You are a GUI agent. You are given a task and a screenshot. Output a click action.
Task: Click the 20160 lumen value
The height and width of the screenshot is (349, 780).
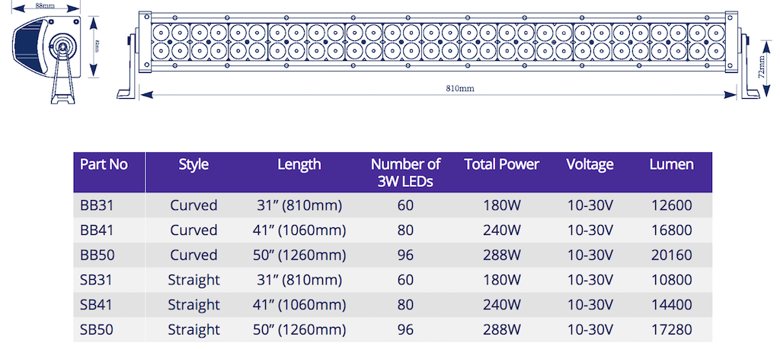coord(671,255)
